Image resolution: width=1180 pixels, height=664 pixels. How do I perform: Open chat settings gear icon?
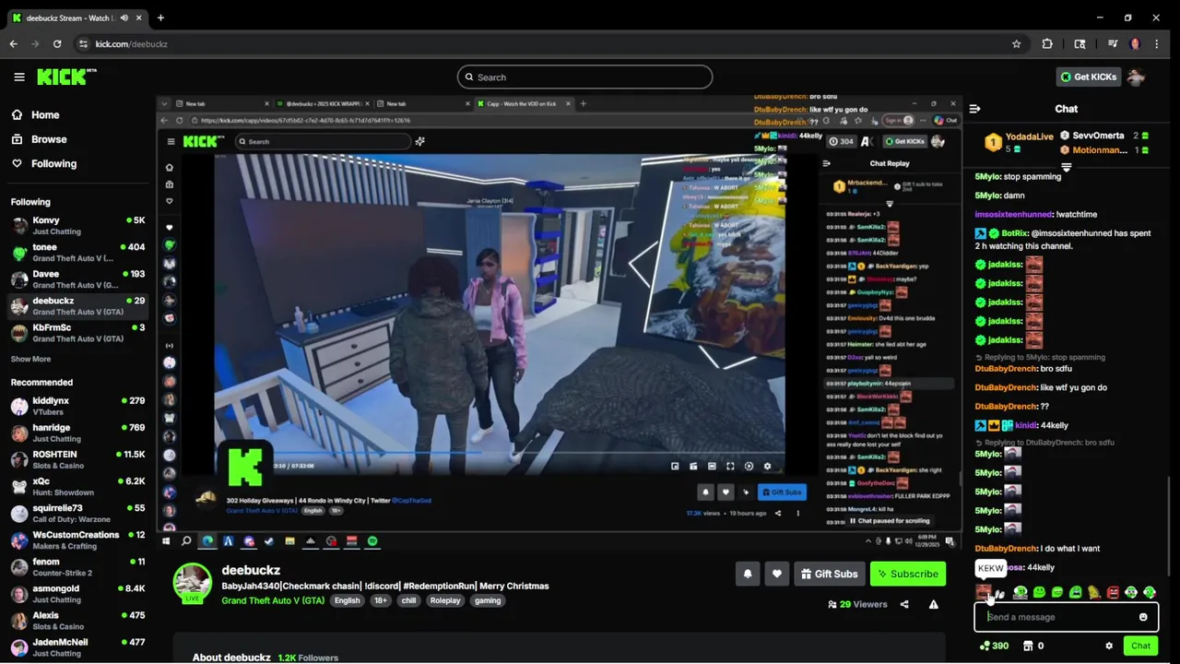tap(1109, 646)
